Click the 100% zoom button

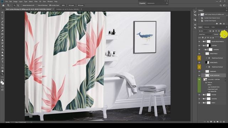coord(63,5)
